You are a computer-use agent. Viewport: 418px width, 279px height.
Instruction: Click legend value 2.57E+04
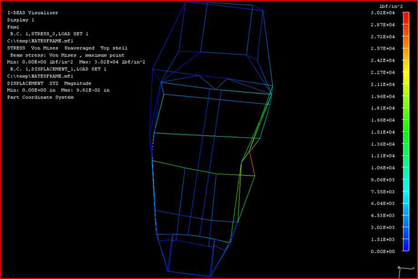point(382,48)
